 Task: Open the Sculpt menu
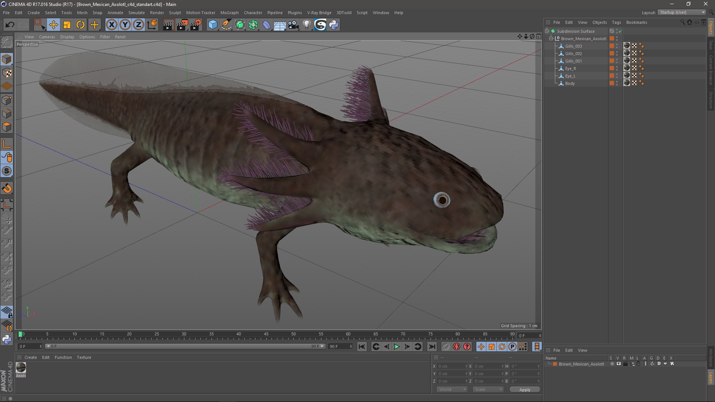[175, 13]
